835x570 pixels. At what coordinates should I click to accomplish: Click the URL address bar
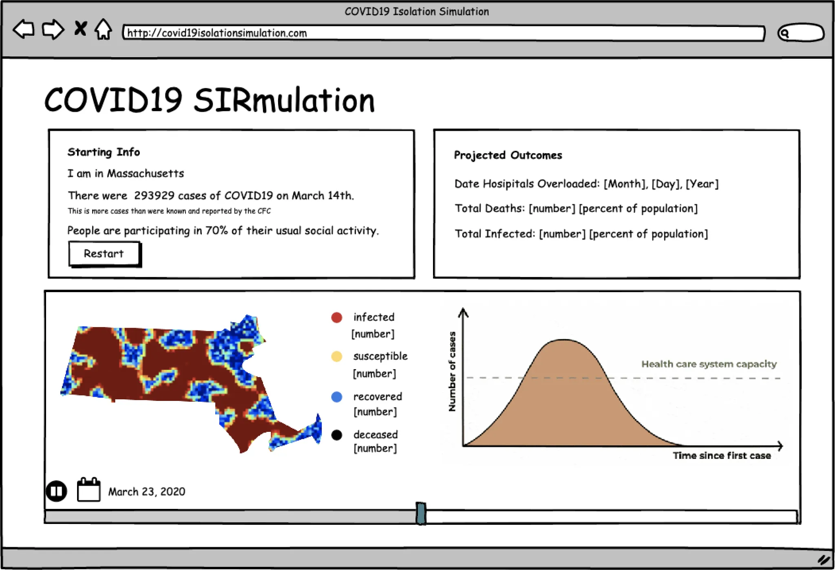(444, 33)
